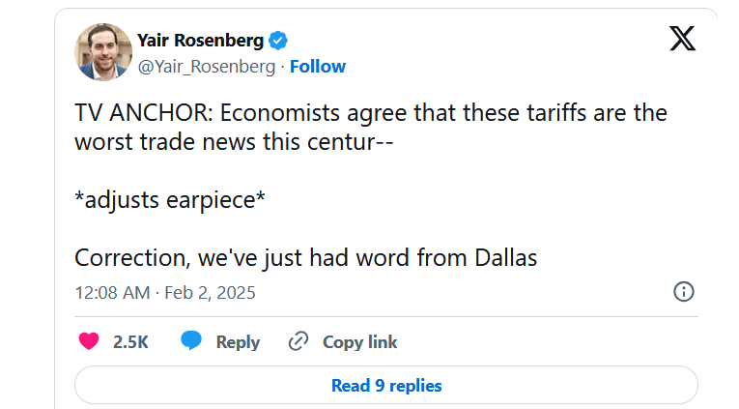Click the word 'Dallas' in the tweet
Screen dimensions: 739x409
click(x=506, y=258)
